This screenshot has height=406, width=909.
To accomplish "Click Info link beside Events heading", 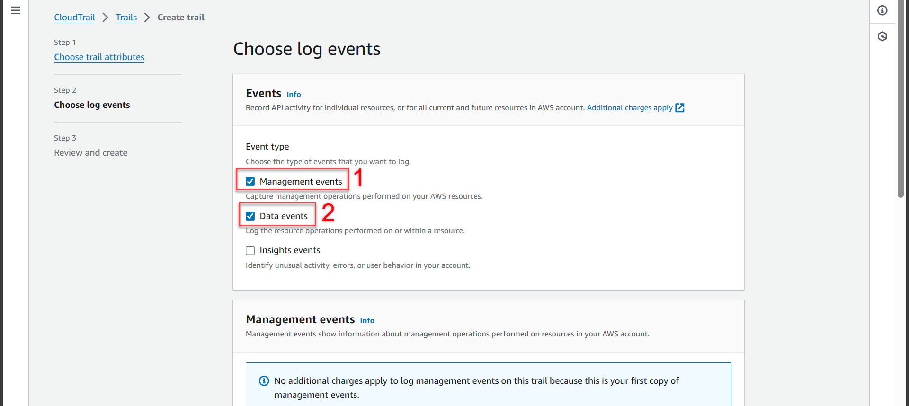I will (x=294, y=95).
